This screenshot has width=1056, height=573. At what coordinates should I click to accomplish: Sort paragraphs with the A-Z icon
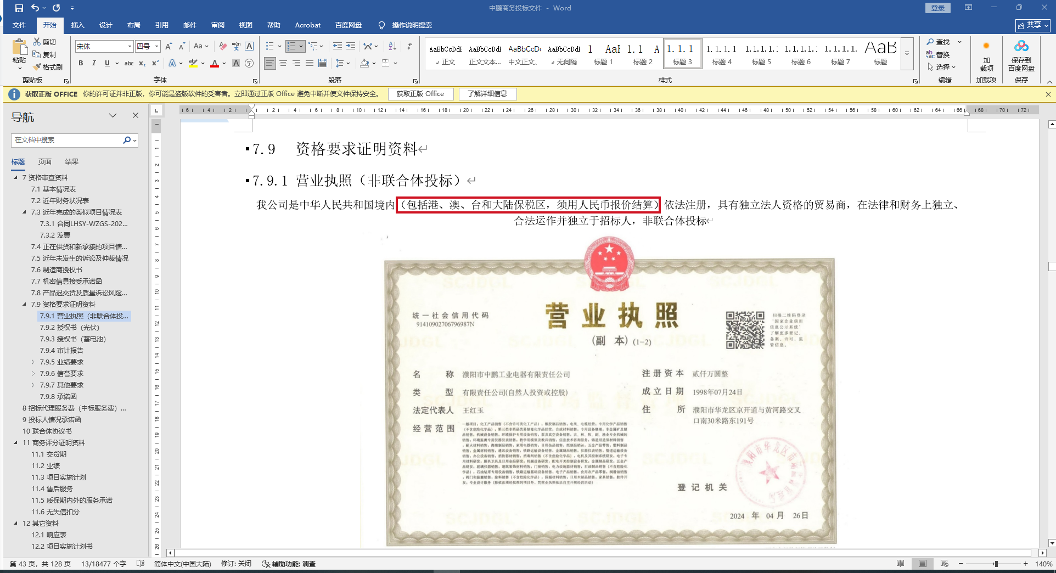coord(392,46)
